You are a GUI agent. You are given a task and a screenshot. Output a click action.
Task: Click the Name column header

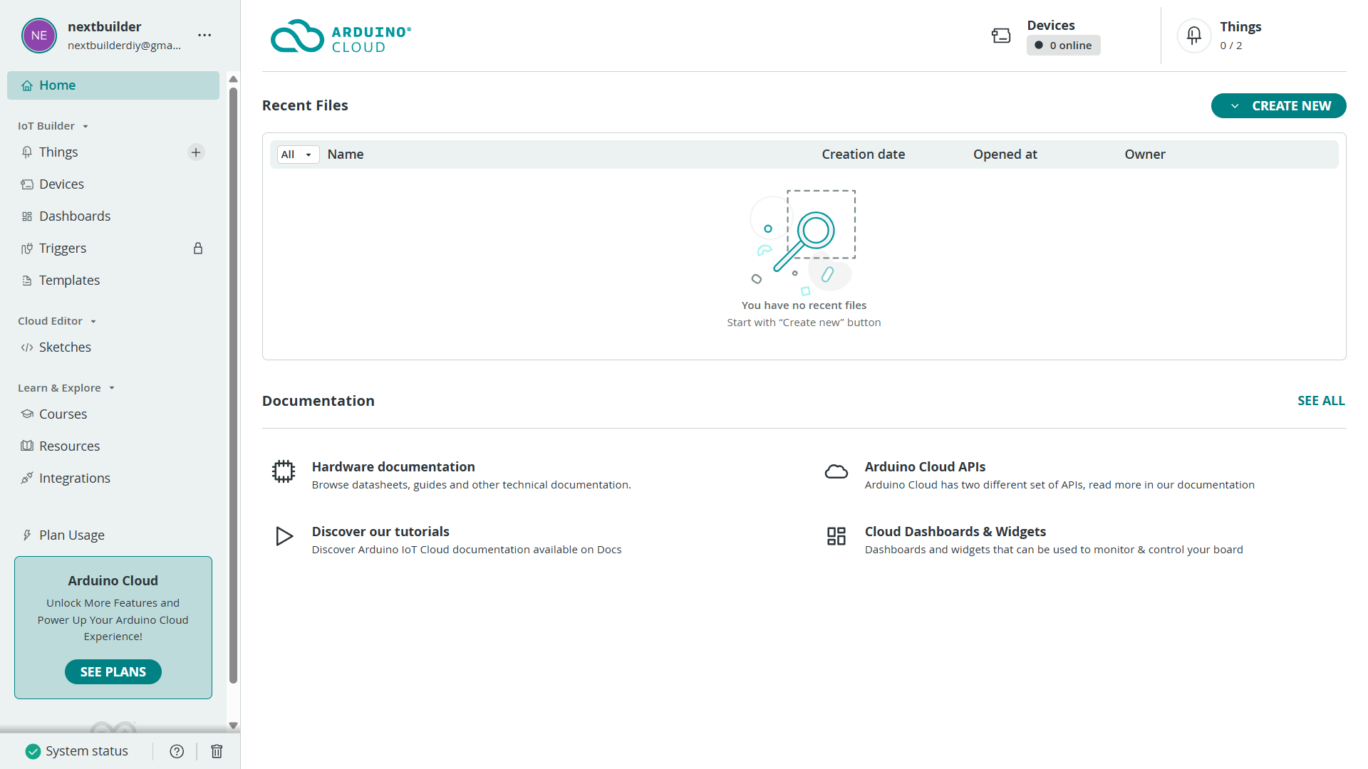click(x=346, y=155)
